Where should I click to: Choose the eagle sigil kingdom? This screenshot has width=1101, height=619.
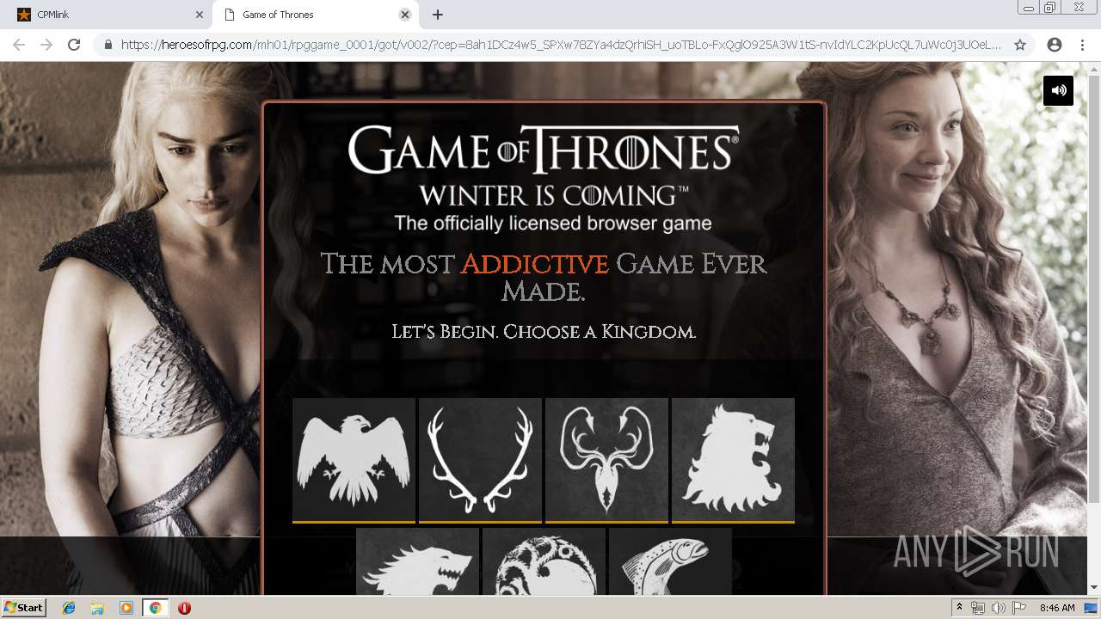pyautogui.click(x=354, y=460)
